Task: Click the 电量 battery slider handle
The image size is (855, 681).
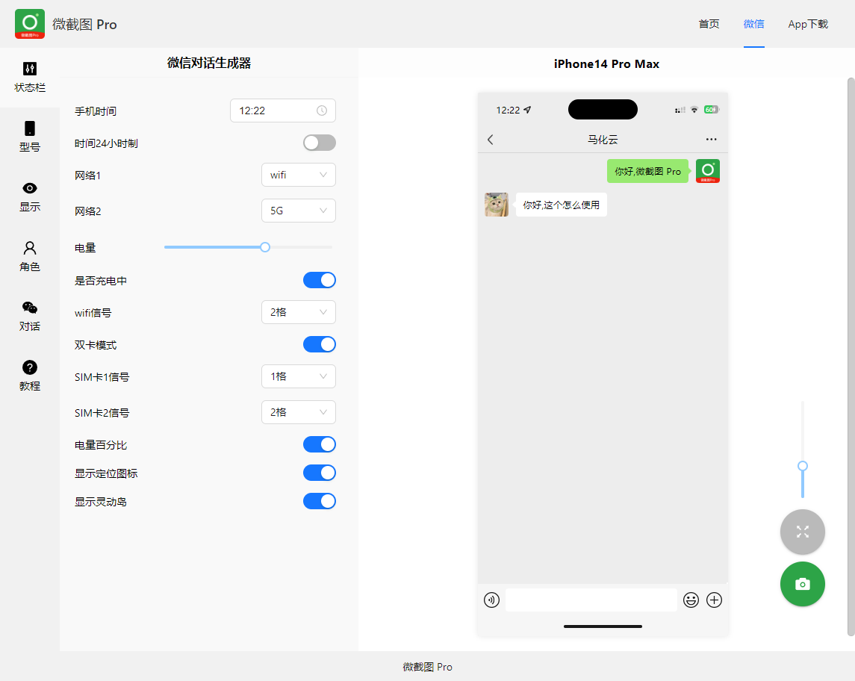Action: (x=265, y=247)
